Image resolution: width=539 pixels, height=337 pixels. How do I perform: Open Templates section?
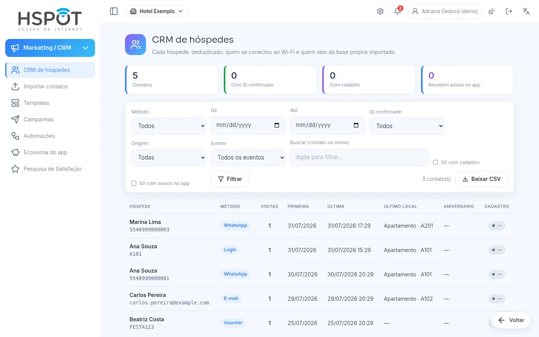[x=50, y=103]
